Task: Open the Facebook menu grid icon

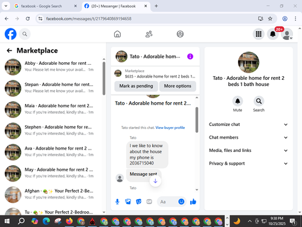Action: pyautogui.click(x=259, y=34)
